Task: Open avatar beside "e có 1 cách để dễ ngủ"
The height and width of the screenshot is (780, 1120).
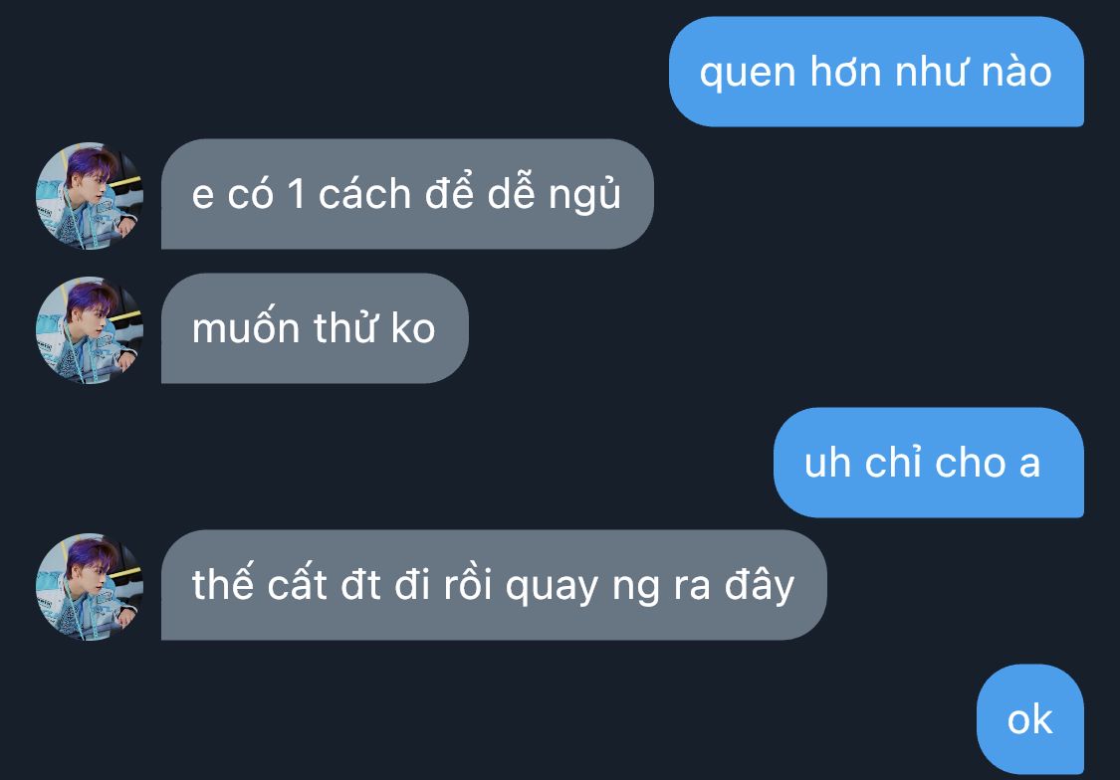Action: coord(90,196)
